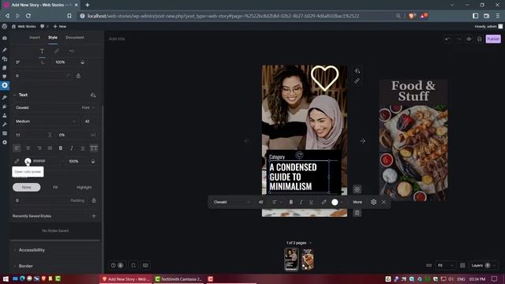
Task: Align text right in Style panel
Action: 39,148
